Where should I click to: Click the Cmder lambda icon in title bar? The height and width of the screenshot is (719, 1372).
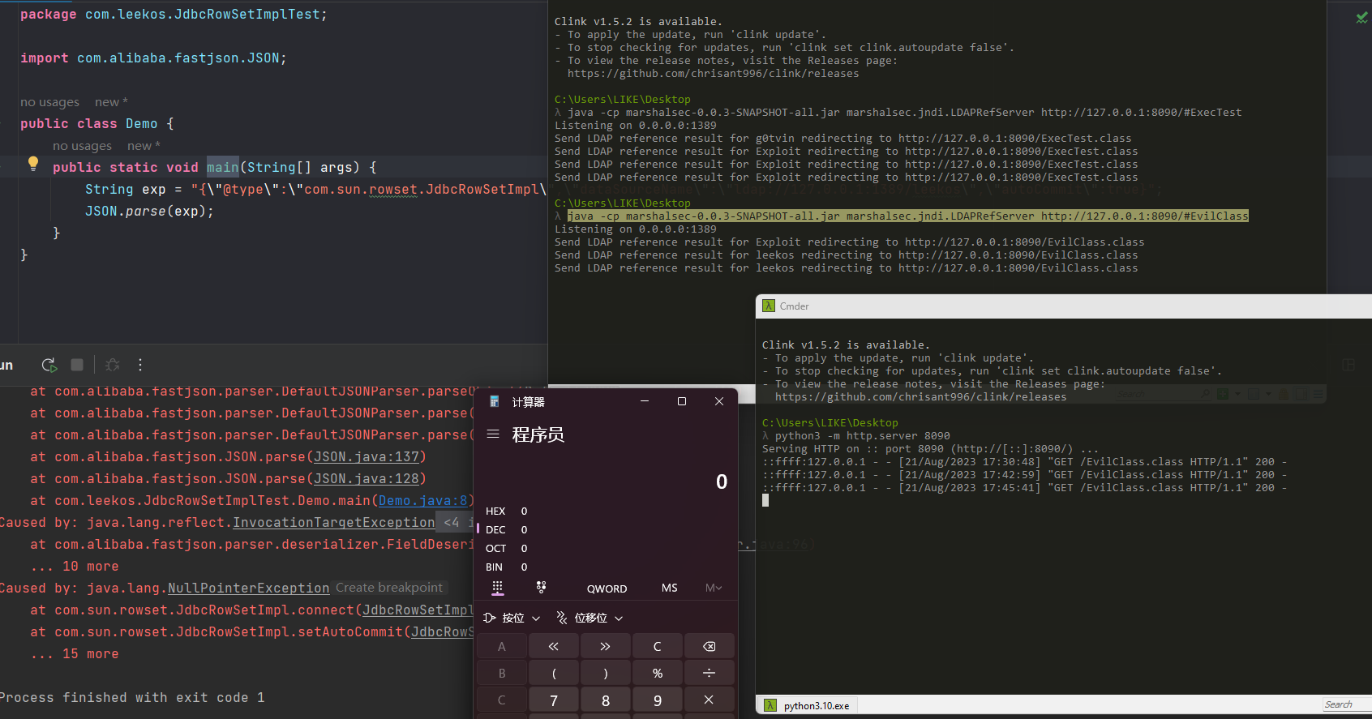769,306
